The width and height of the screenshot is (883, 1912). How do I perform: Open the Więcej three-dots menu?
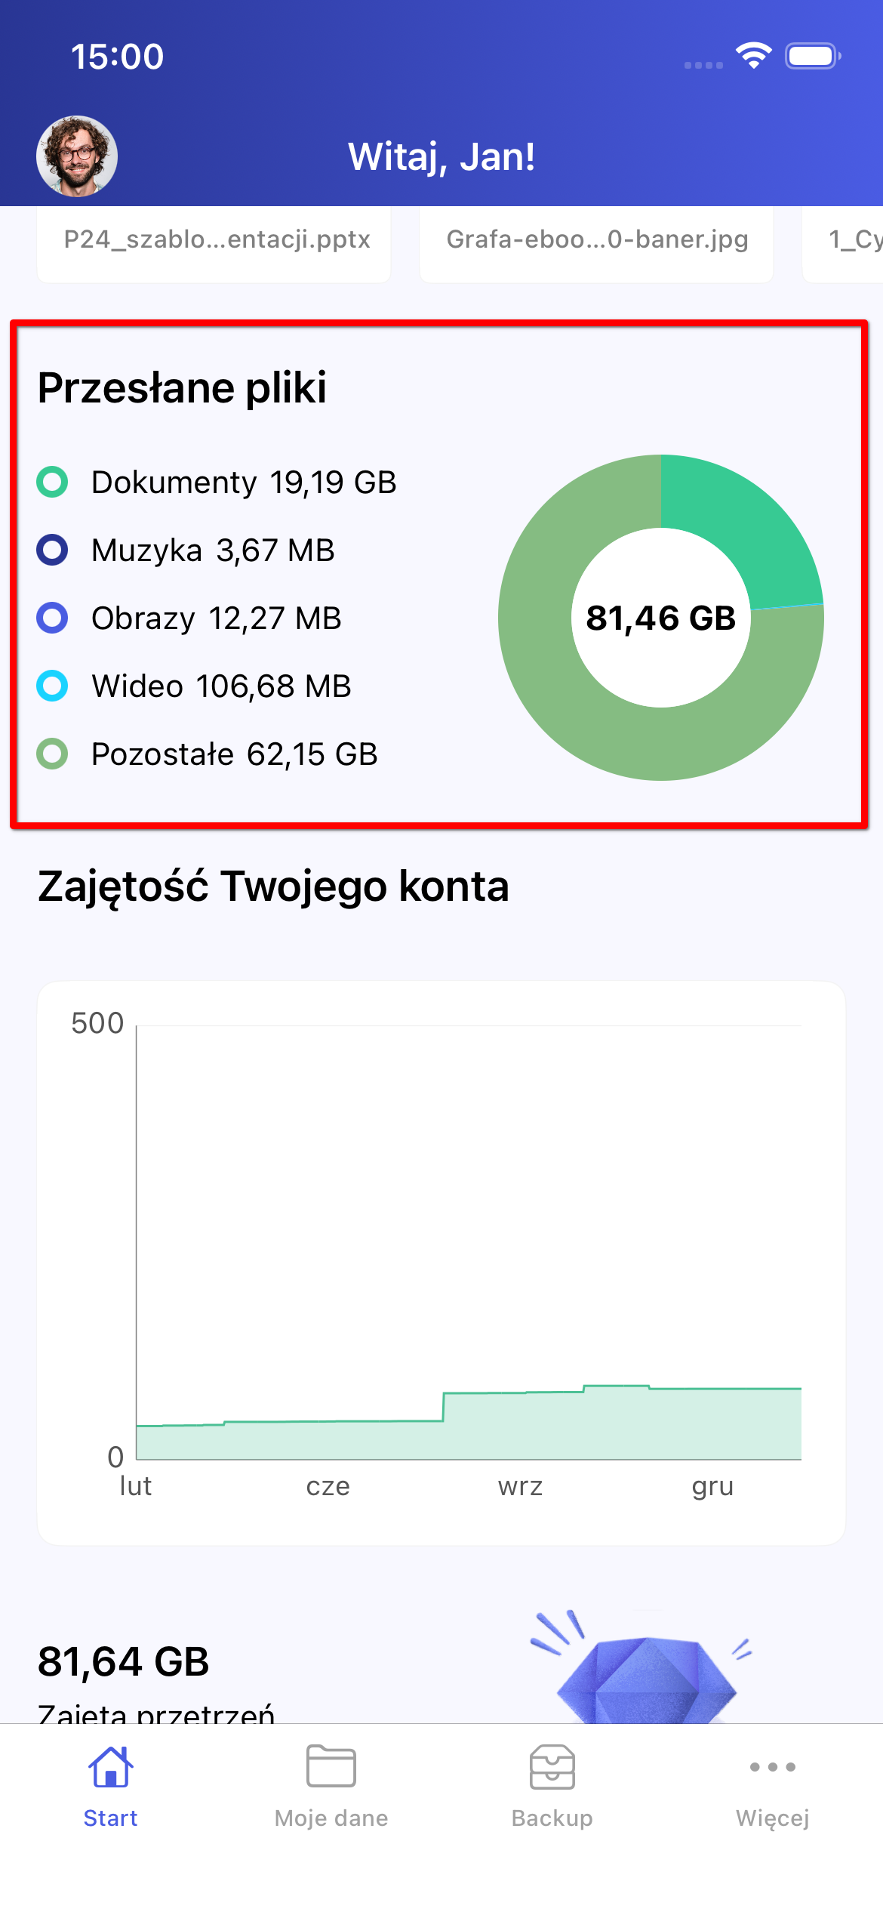[x=772, y=1768]
